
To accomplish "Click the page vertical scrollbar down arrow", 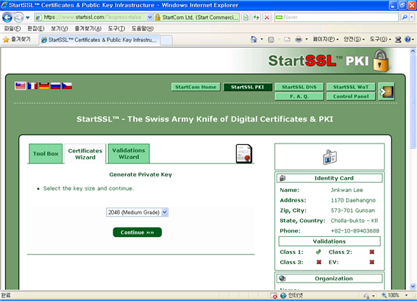I will [413, 286].
